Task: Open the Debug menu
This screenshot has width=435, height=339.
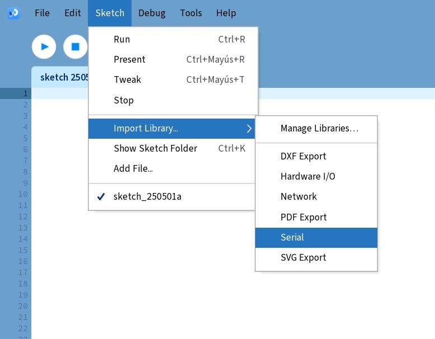Action: click(152, 13)
